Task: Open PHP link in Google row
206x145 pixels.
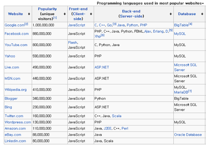Action: pos(144,25)
